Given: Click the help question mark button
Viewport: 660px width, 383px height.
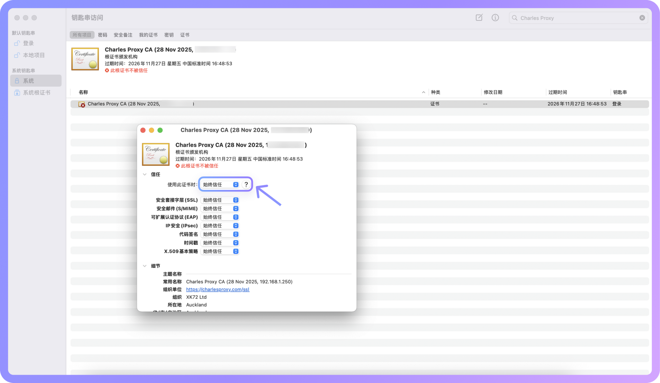Looking at the screenshot, I should 247,184.
